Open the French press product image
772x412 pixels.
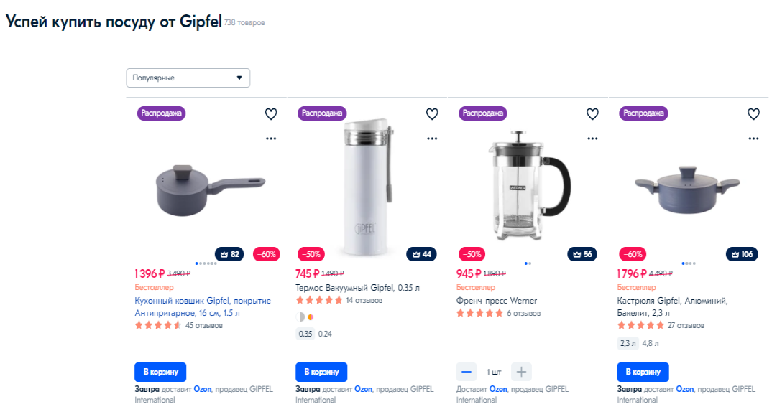tap(528, 186)
